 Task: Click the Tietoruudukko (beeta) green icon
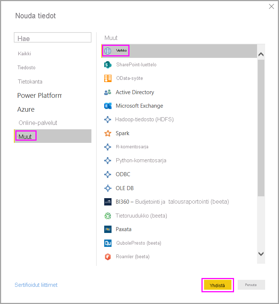point(108,216)
